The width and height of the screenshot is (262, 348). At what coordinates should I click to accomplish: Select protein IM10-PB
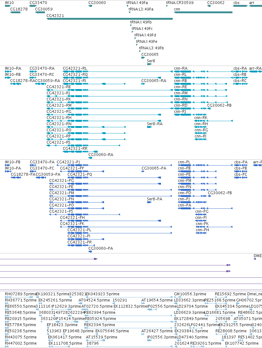13,162
